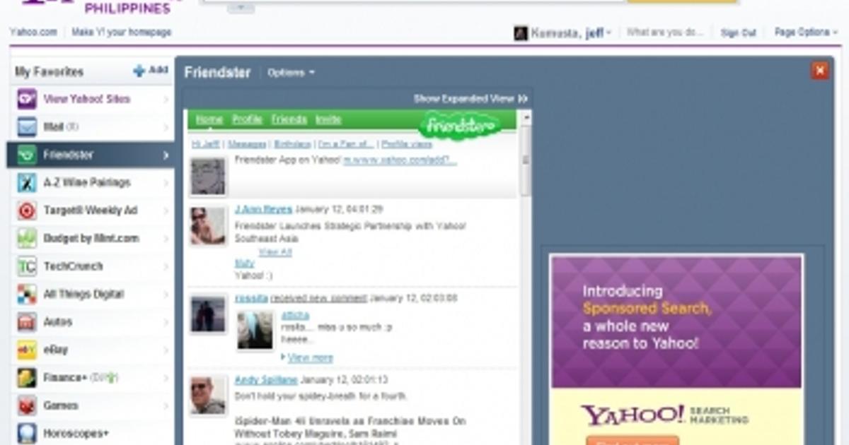Close the Friendster panel with the red X
This screenshot has height=445, width=849.
(819, 71)
